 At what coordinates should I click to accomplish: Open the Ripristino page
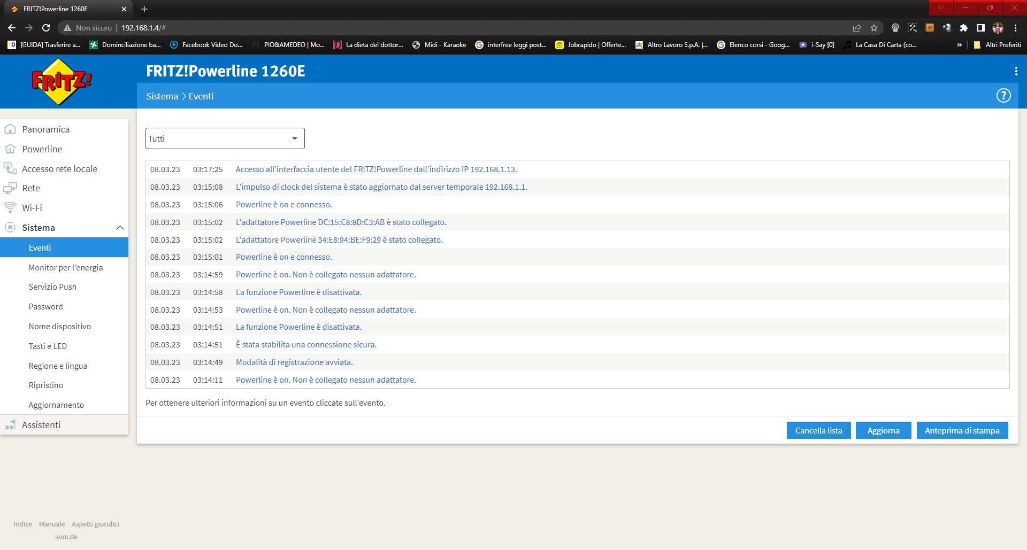45,385
